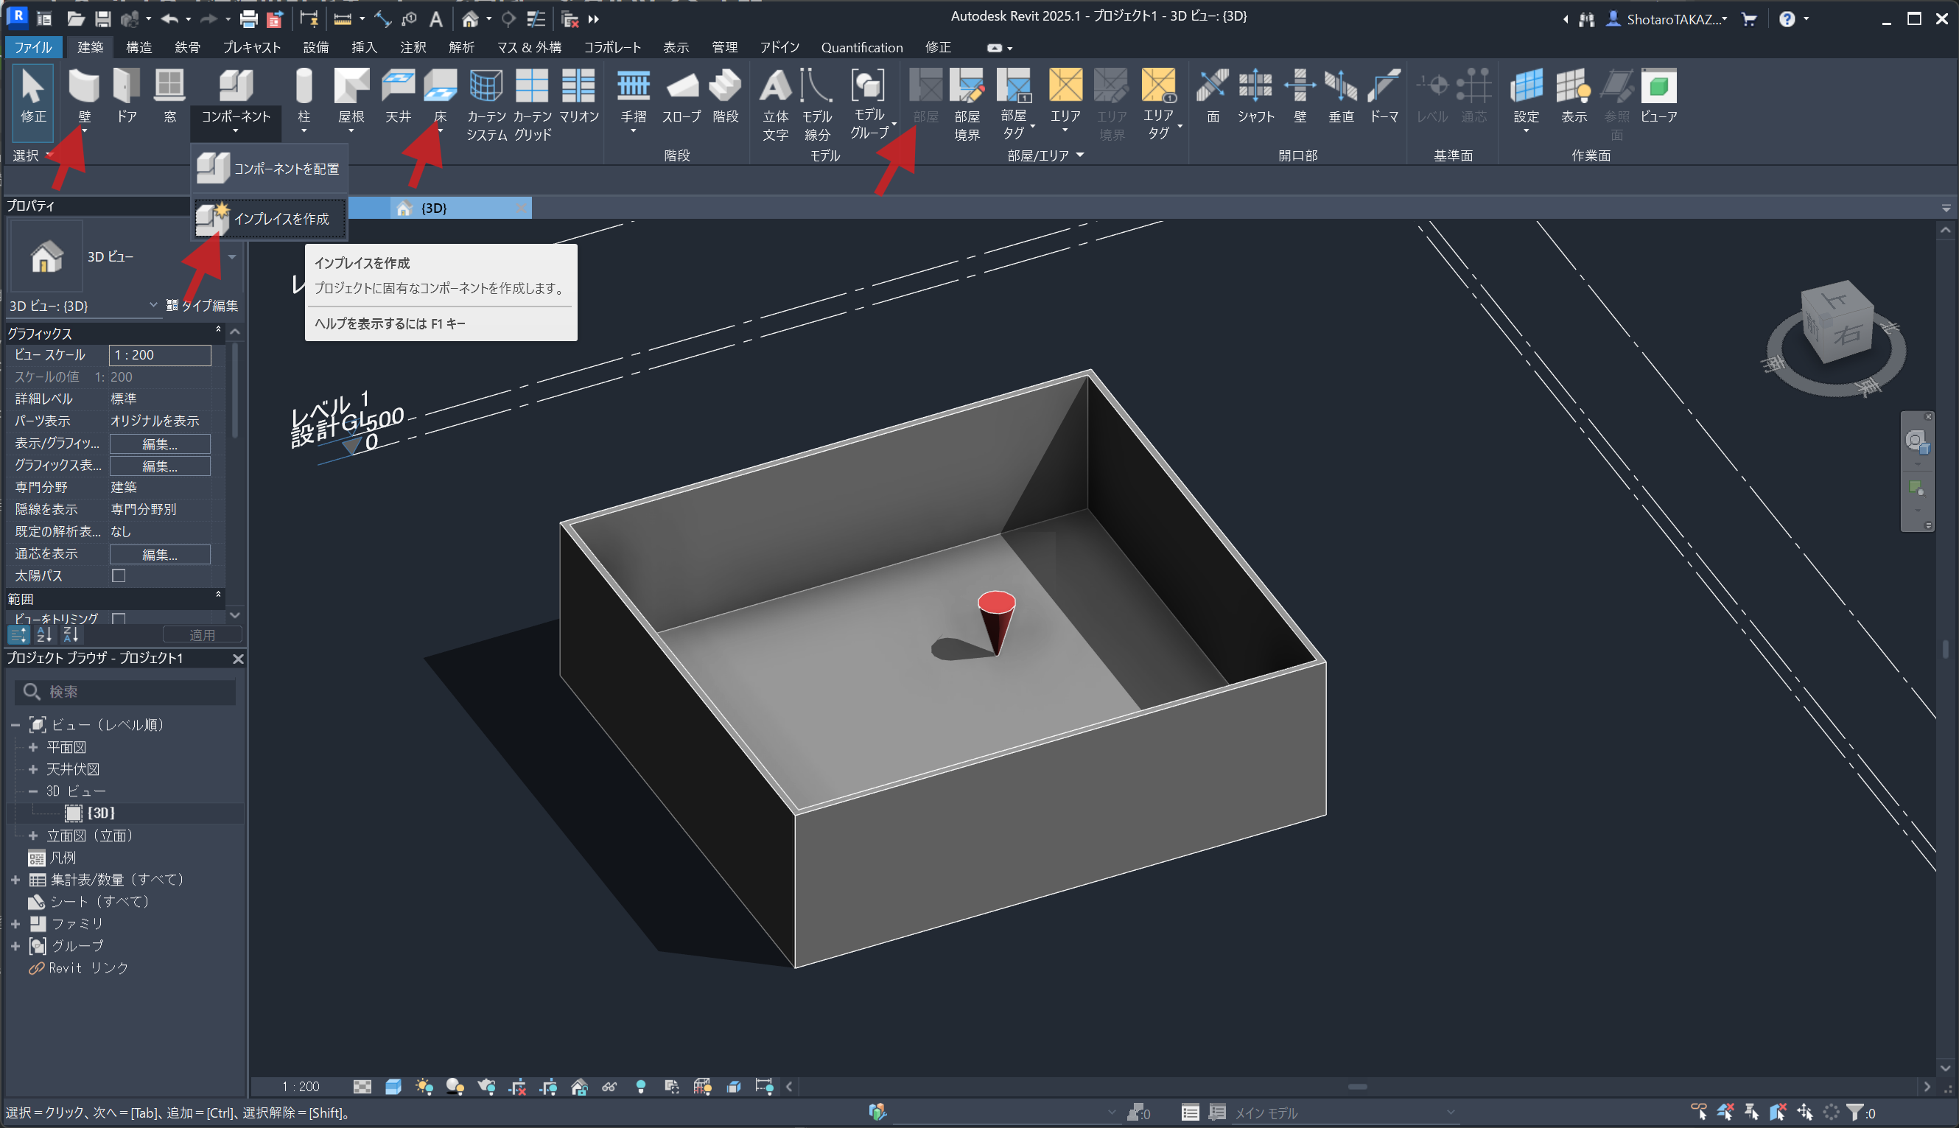Click Edit button for Visibility/Graphics (表示/グラフィックス)
The height and width of the screenshot is (1128, 1959).
(x=160, y=444)
